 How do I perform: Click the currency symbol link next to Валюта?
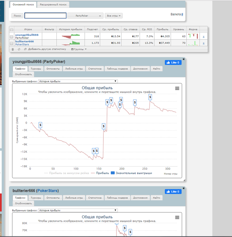click(x=182, y=15)
